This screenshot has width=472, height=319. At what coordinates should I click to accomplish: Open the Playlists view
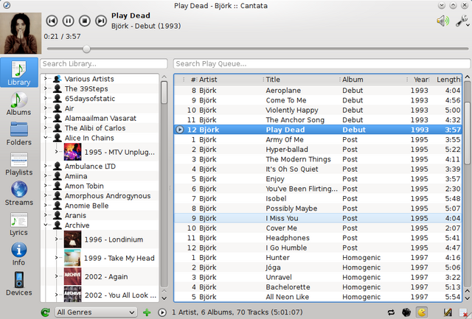(19, 164)
